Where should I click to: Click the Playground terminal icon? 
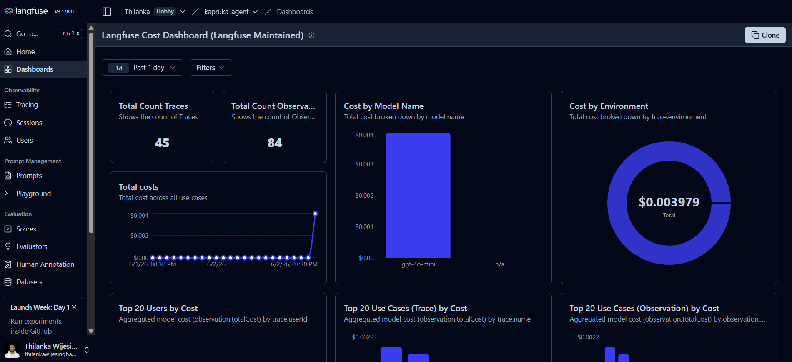click(8, 194)
